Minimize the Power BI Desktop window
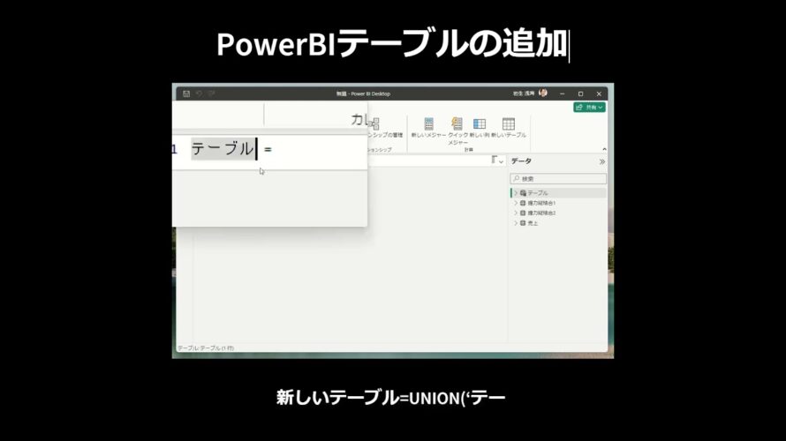The height and width of the screenshot is (441, 786). pyautogui.click(x=562, y=93)
